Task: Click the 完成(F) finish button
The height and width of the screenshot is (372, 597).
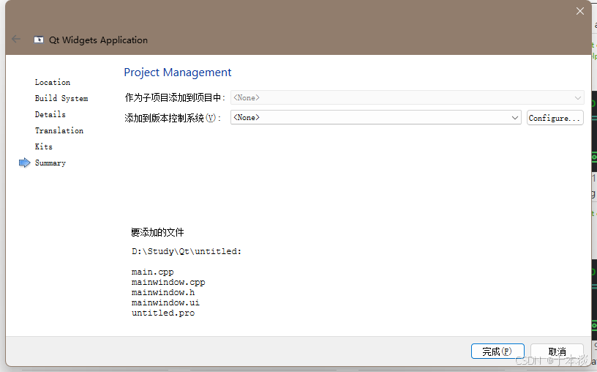Action: (x=497, y=351)
